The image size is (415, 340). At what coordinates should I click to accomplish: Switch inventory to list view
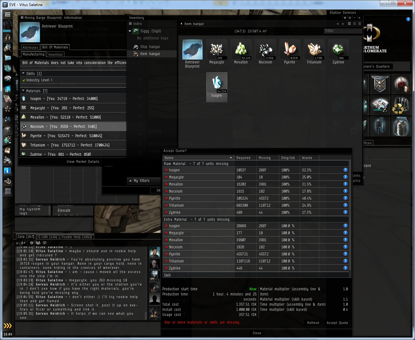coord(360,24)
